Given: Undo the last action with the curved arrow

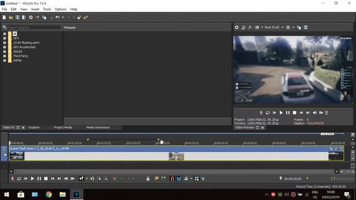Looking at the screenshot, I should tap(57, 17).
